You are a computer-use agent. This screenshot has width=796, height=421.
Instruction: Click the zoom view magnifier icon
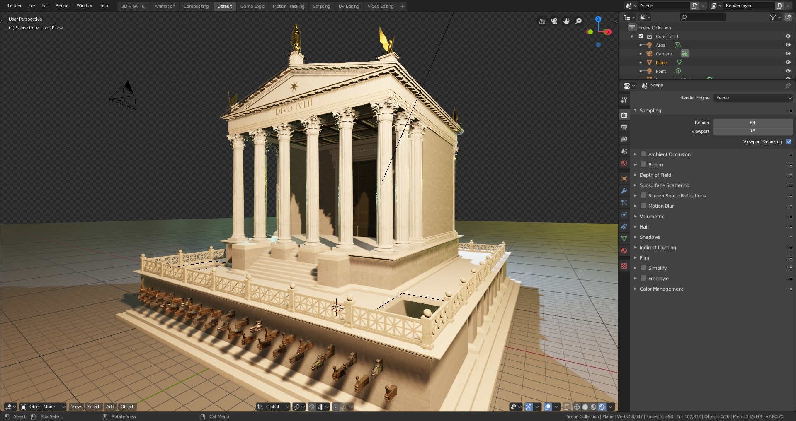coord(579,21)
